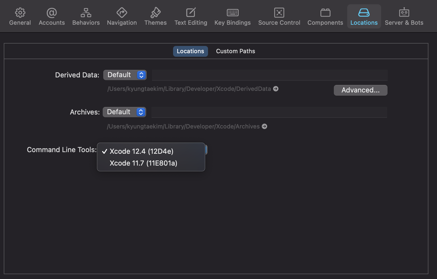
Task: Click the Derived Data path field
Action: click(270, 75)
